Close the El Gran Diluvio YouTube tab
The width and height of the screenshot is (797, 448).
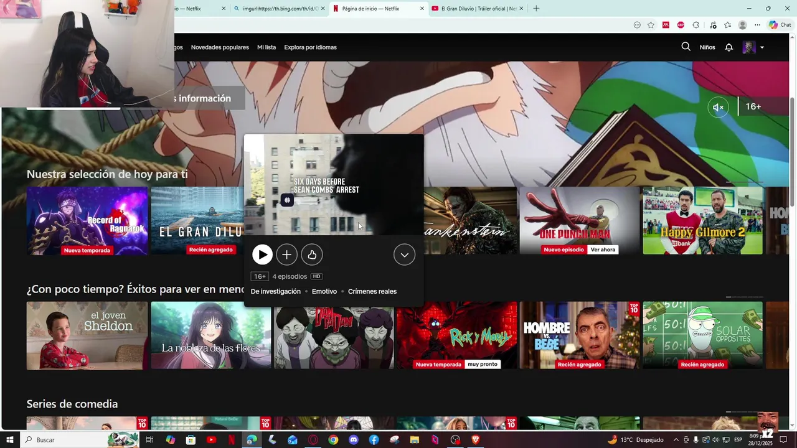coord(521,9)
